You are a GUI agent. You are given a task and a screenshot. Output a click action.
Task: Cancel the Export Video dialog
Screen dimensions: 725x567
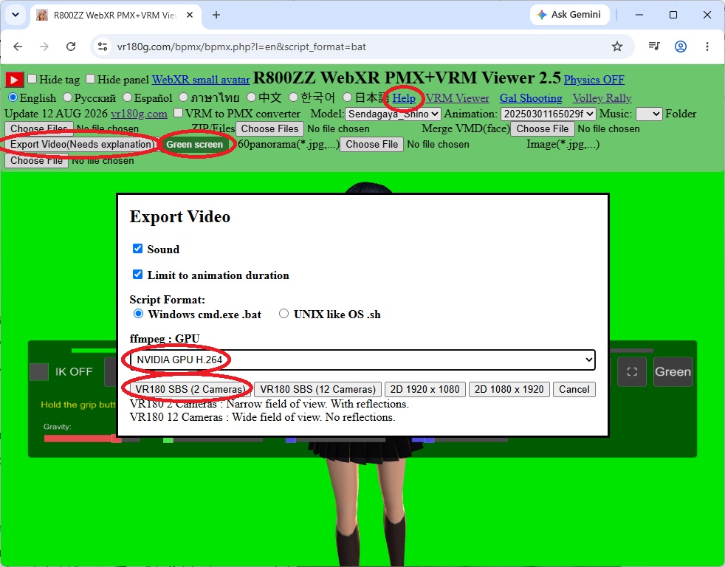click(x=574, y=389)
